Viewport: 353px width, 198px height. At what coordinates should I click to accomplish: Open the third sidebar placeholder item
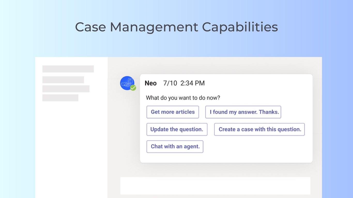click(x=66, y=89)
